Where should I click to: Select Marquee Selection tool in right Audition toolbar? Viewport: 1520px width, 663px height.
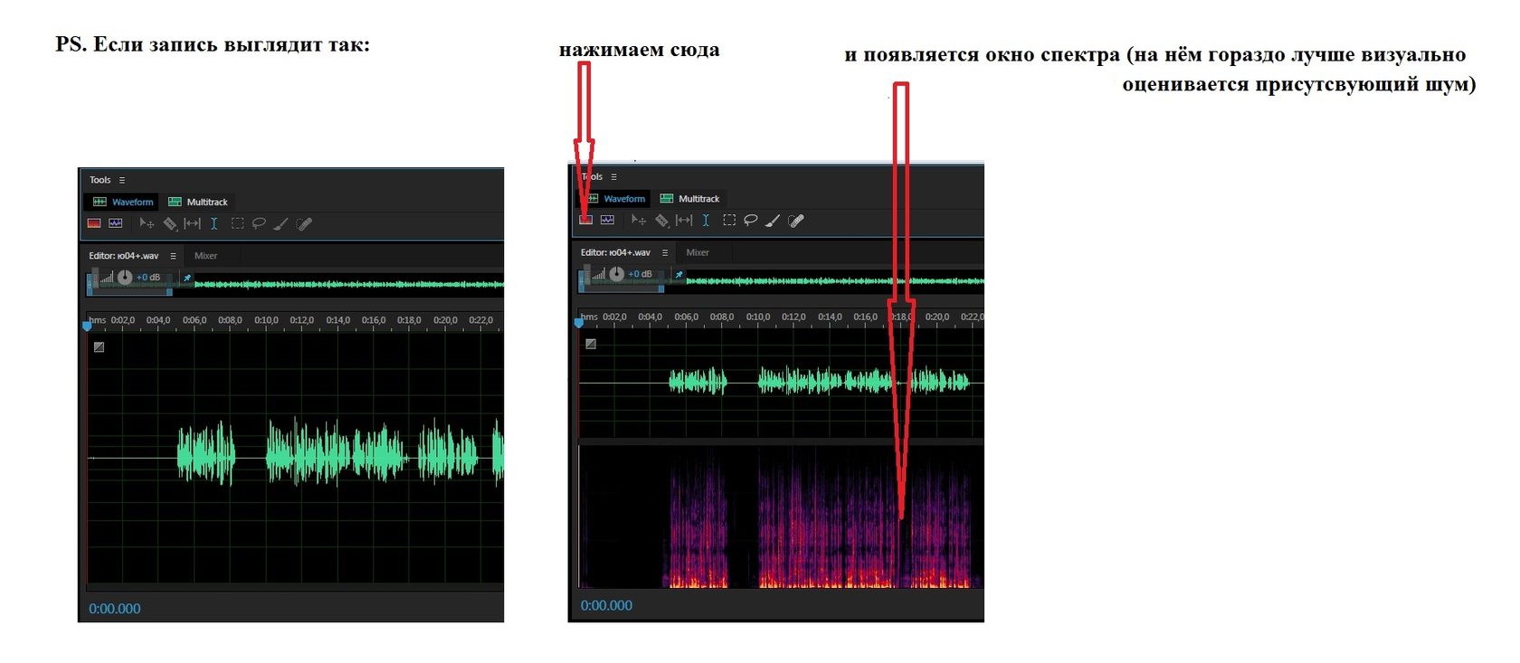[x=729, y=220]
